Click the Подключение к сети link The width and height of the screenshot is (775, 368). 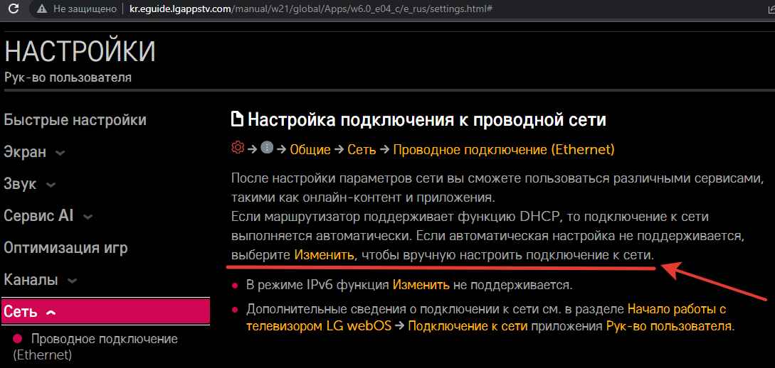coord(468,327)
